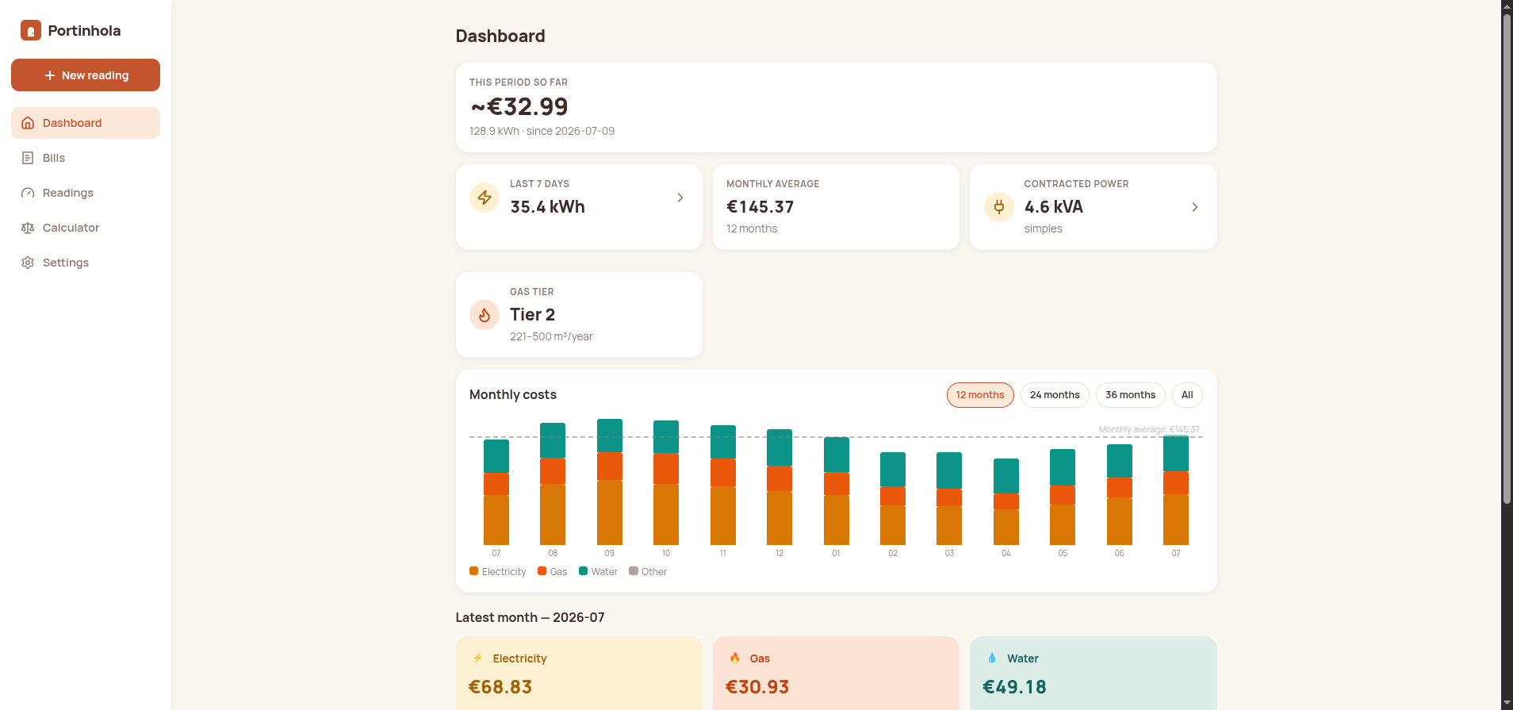This screenshot has width=1513, height=710.
Task: Click the Portinhola brand name
Action: (x=84, y=31)
